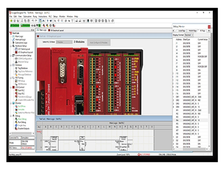The width and height of the screenshot is (224, 170).
Task: Select the IO Tags tab
Action: (202, 31)
